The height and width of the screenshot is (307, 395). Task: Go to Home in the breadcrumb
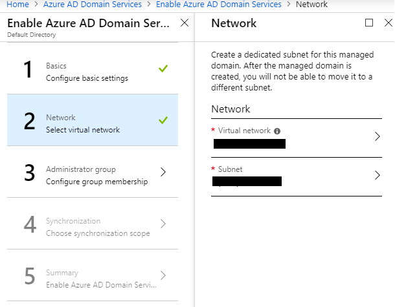17,4
